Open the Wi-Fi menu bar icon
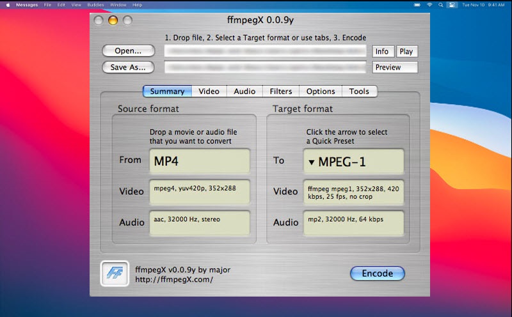 point(429,5)
